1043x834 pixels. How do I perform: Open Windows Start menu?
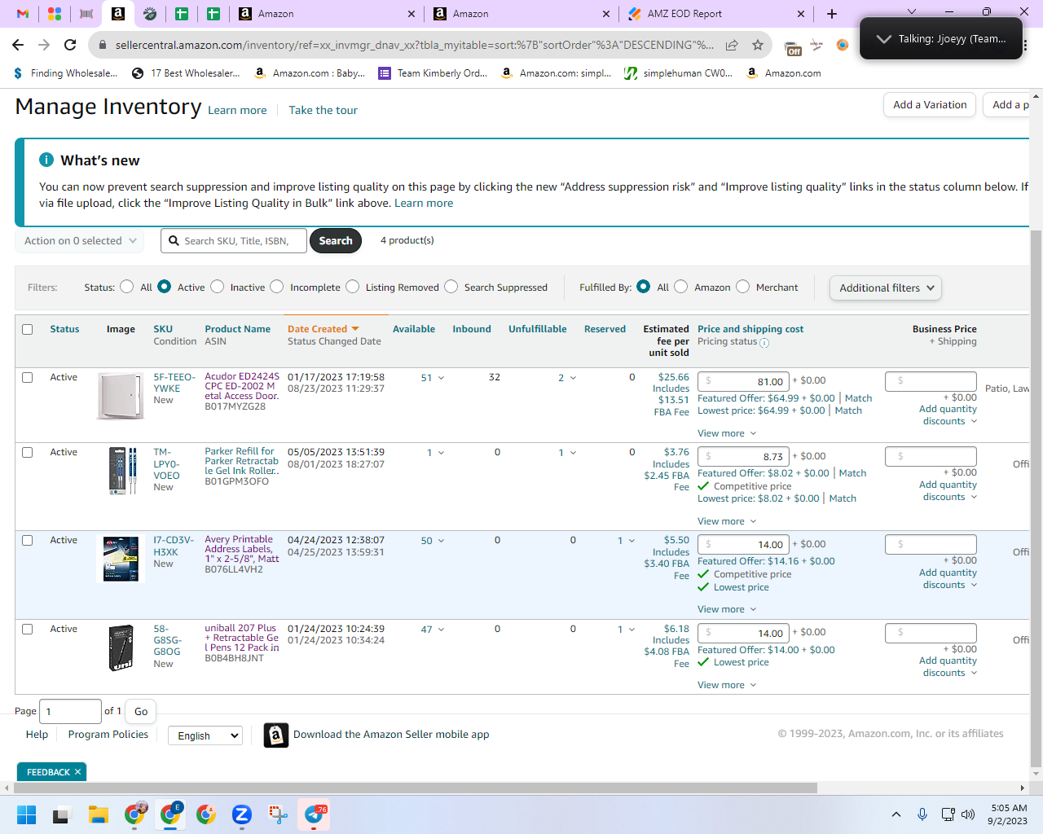tap(26, 814)
